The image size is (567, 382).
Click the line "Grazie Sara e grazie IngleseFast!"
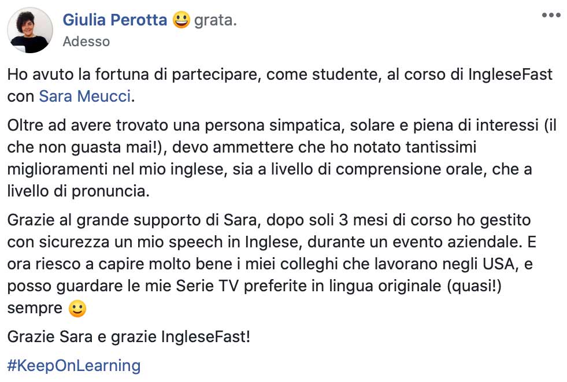[128, 336]
